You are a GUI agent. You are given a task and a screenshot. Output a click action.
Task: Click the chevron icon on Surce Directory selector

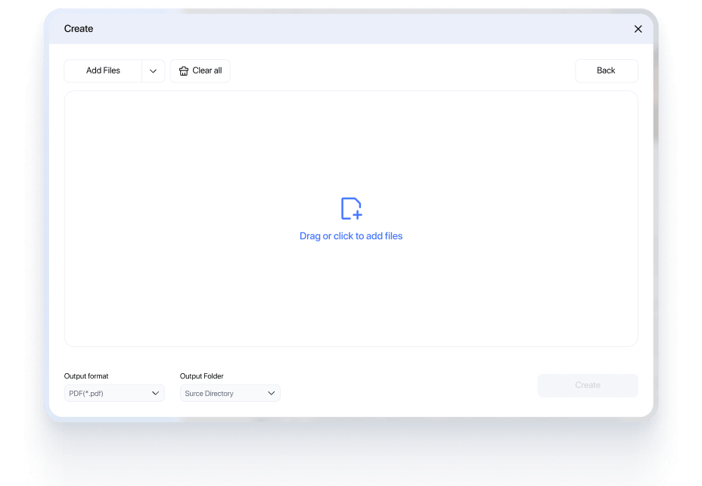tap(271, 393)
